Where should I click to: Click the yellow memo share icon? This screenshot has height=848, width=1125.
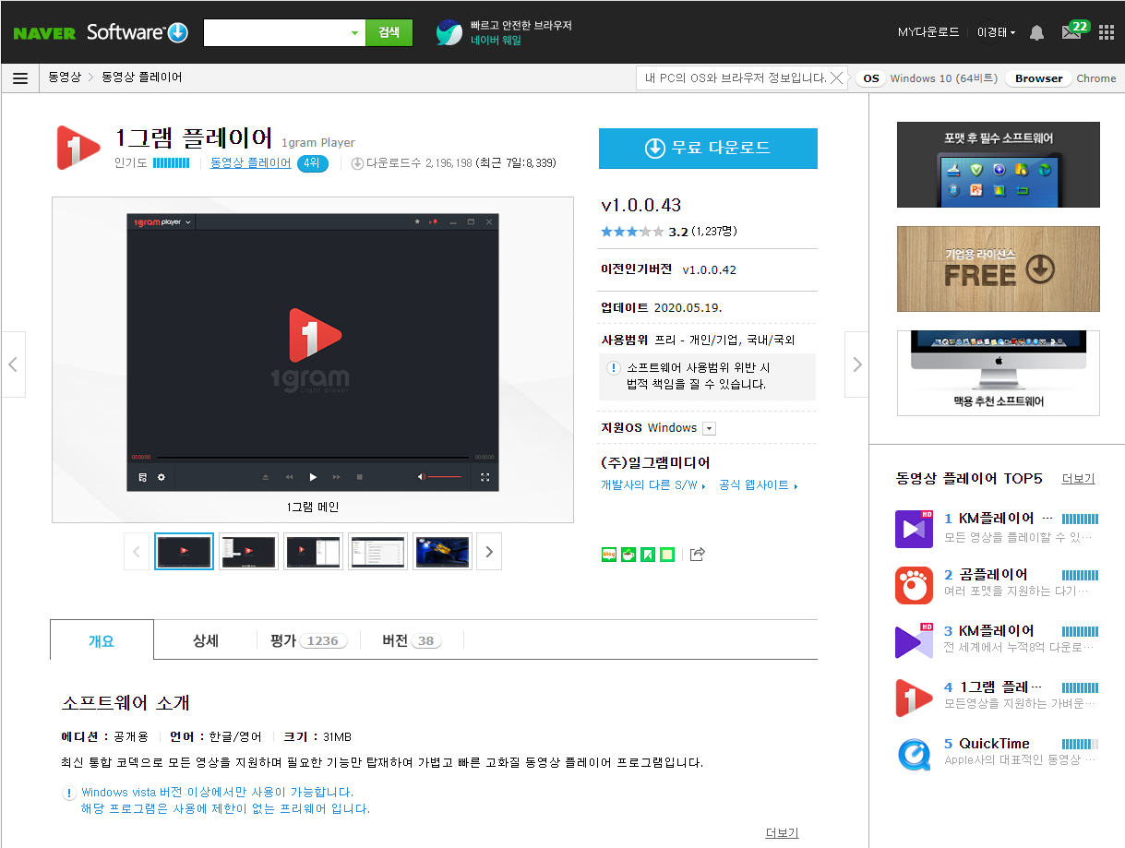(667, 555)
